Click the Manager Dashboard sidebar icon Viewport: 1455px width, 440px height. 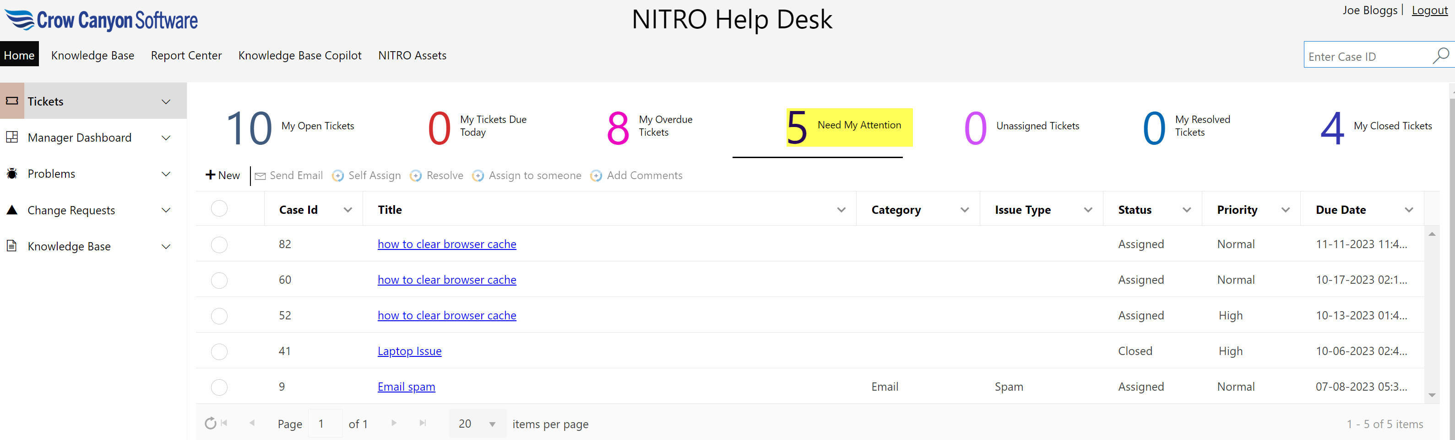[12, 138]
